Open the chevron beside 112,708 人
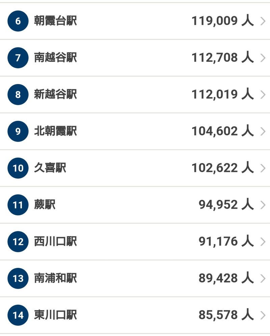The width and height of the screenshot is (270, 336). pos(263,58)
